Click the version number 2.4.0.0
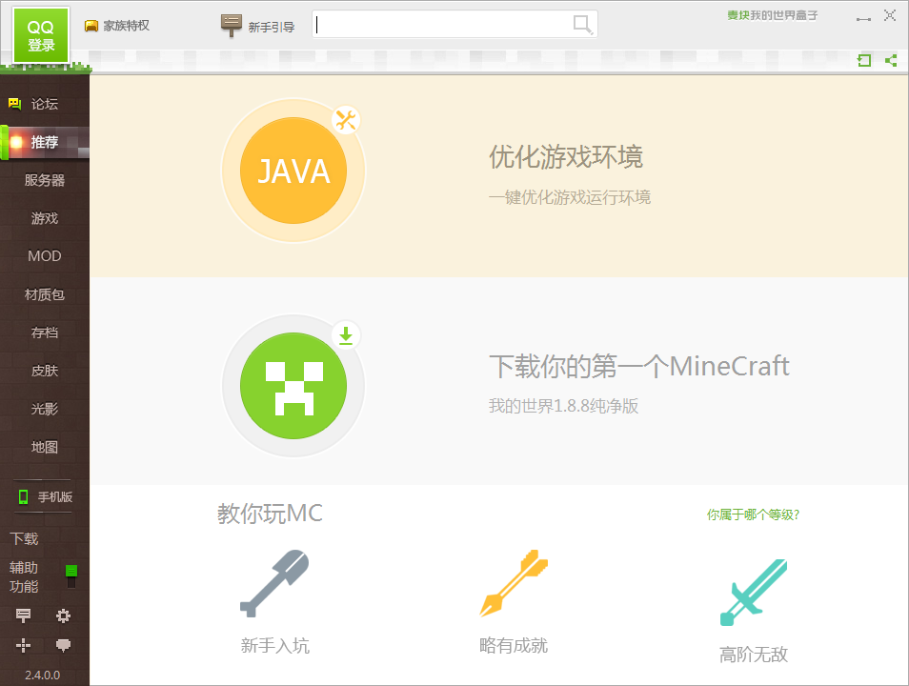Viewport: 909px width, 686px height. (42, 676)
